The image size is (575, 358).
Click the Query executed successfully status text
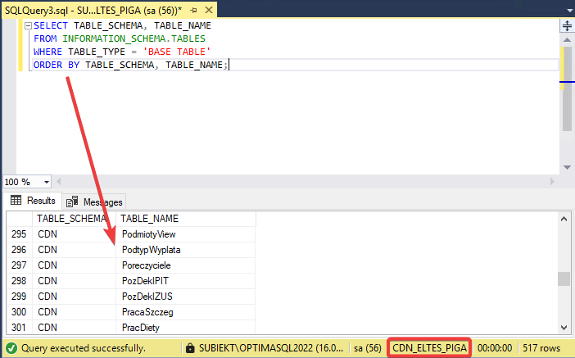click(84, 348)
